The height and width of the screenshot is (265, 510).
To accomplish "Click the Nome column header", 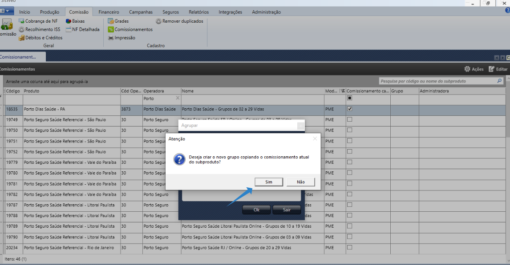I will [x=252, y=91].
